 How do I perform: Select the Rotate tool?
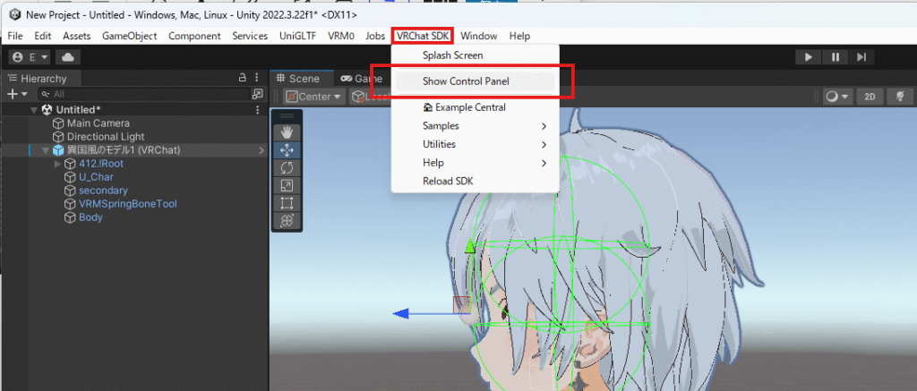point(287,167)
